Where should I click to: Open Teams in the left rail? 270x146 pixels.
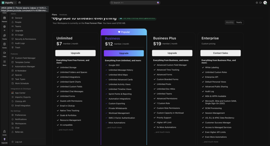point(4,35)
